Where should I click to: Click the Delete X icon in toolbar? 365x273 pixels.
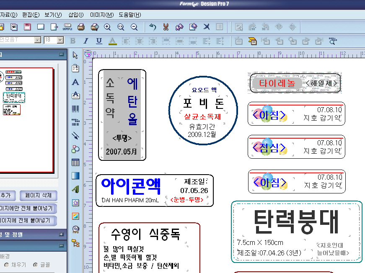[x=207, y=27]
